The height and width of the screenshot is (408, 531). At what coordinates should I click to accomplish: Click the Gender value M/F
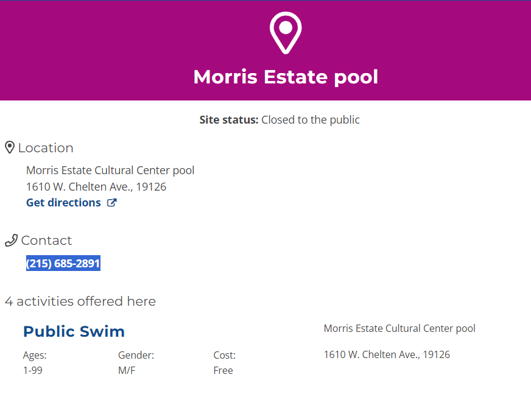point(127,370)
